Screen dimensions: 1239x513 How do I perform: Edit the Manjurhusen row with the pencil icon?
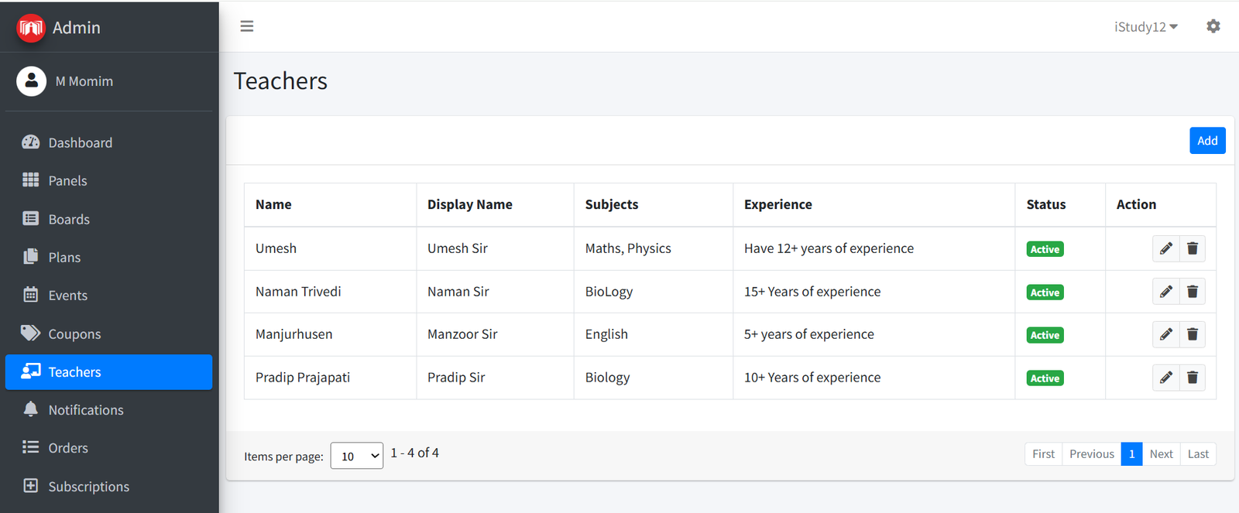pyautogui.click(x=1165, y=334)
